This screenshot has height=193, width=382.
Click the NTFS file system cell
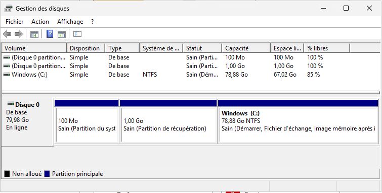(x=150, y=75)
